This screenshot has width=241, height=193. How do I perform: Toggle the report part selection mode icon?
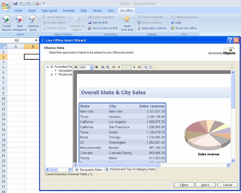[146, 67]
